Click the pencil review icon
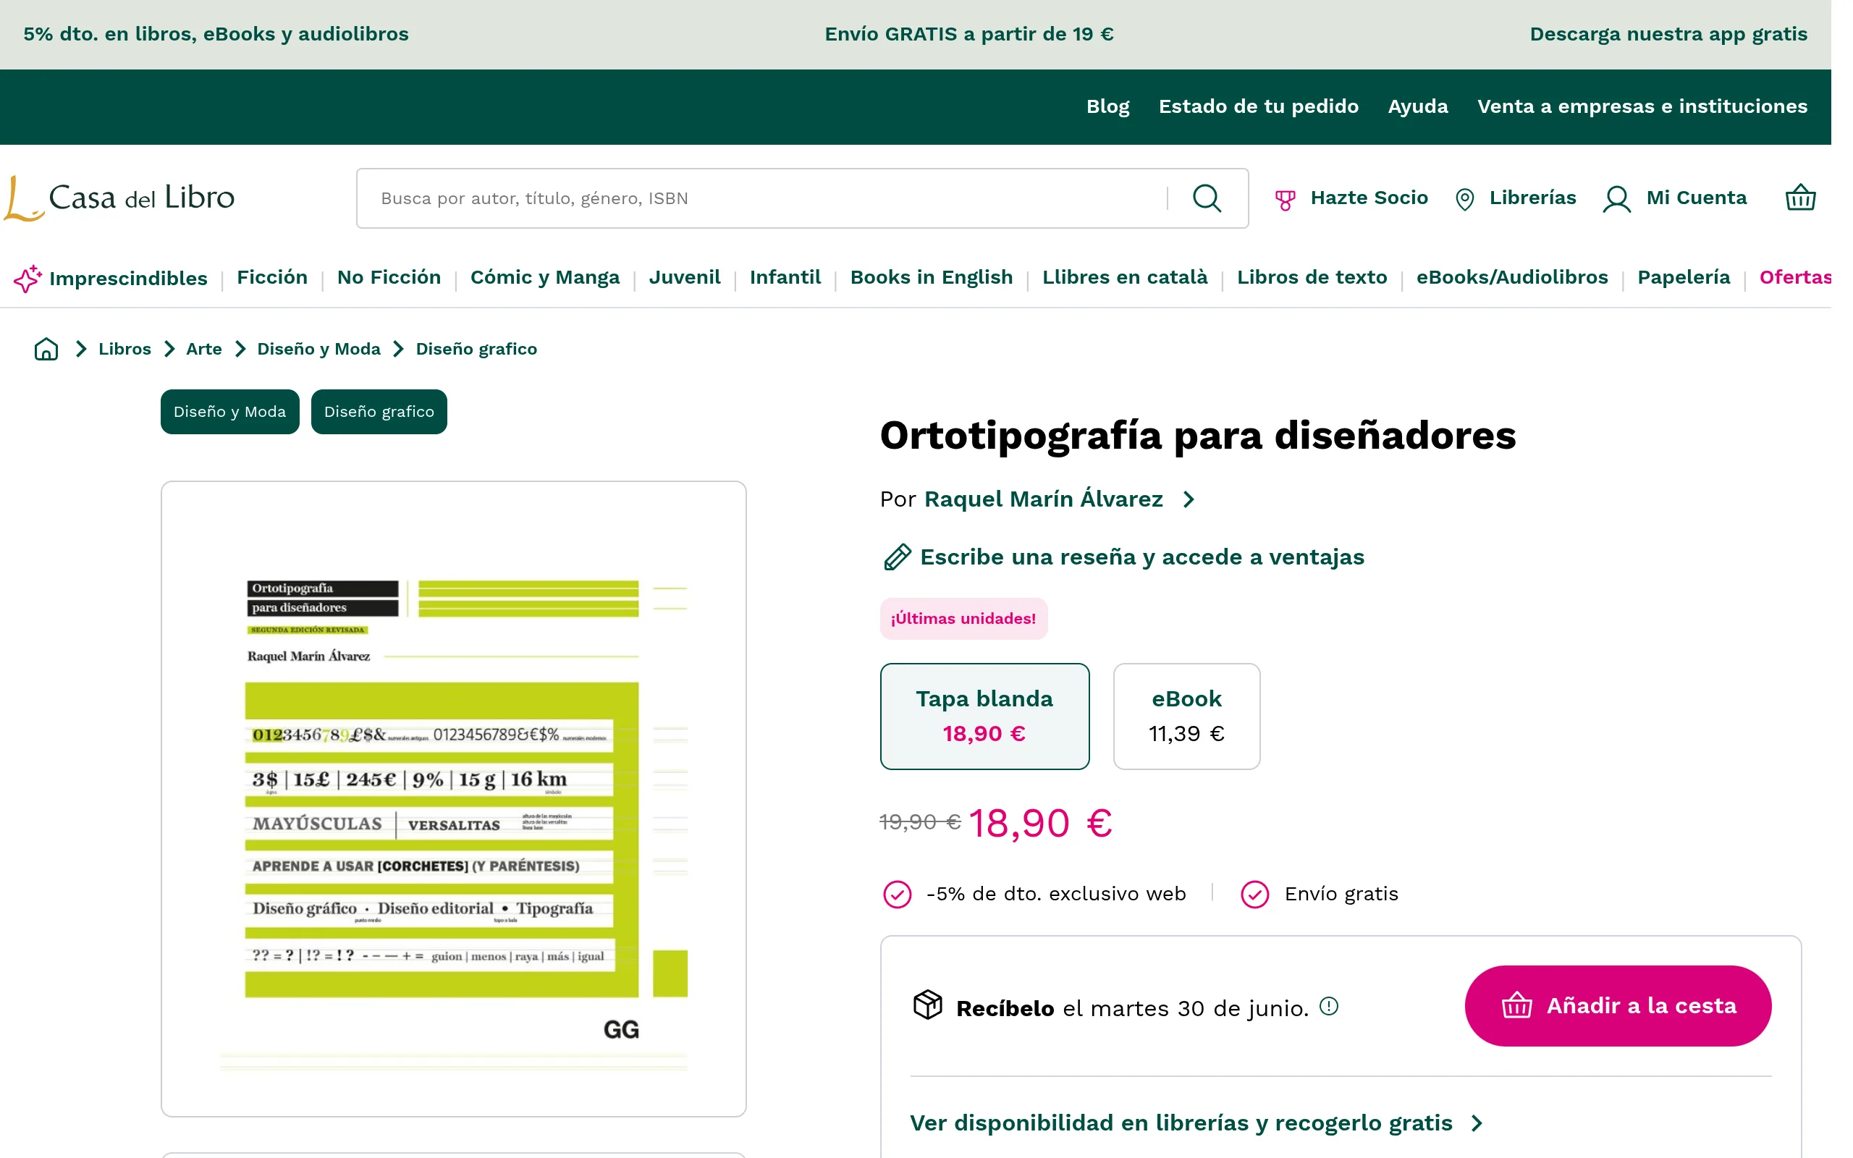The height and width of the screenshot is (1158, 1853). (x=897, y=557)
